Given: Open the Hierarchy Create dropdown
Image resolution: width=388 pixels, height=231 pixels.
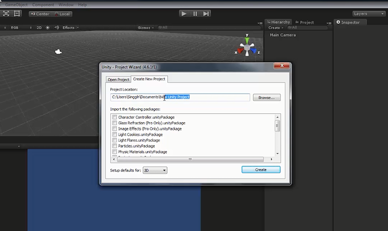Looking at the screenshot, I should click(275, 28).
